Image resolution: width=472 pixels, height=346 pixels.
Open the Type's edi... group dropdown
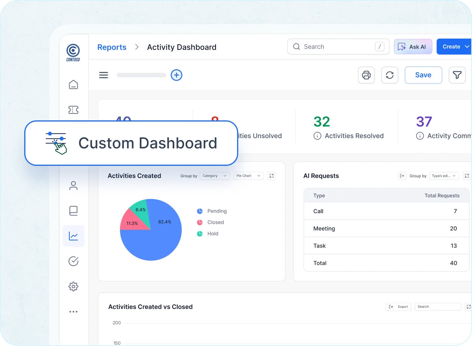click(444, 176)
